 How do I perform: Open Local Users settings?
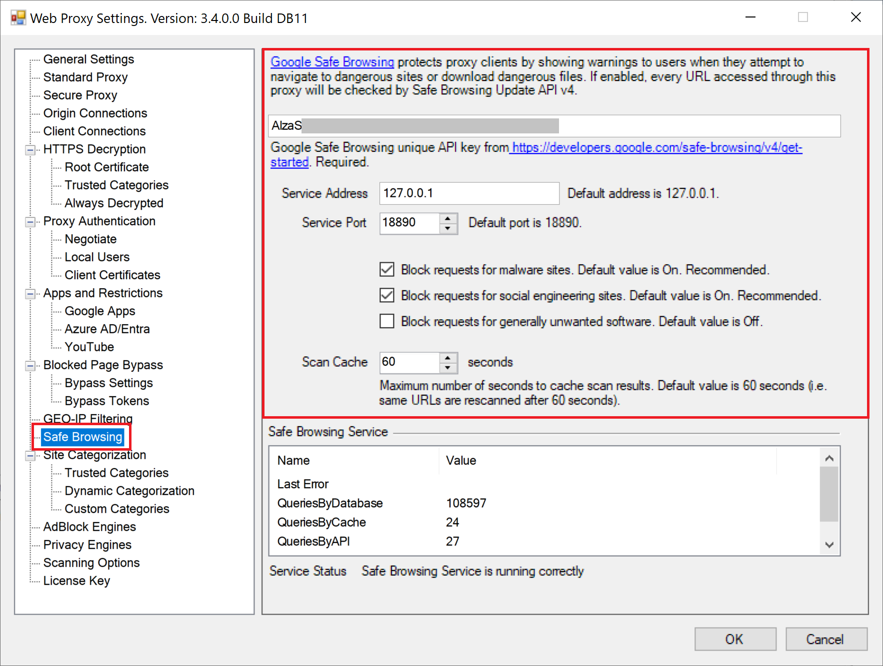[97, 257]
